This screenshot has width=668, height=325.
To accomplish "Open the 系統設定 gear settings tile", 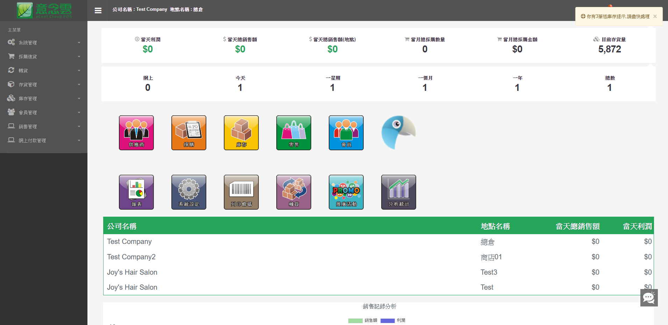I will [189, 192].
